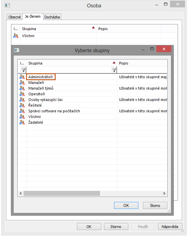188x236 pixels.
Task: Select the Všichni group icon in Osoba list
Action: tap(16, 36)
